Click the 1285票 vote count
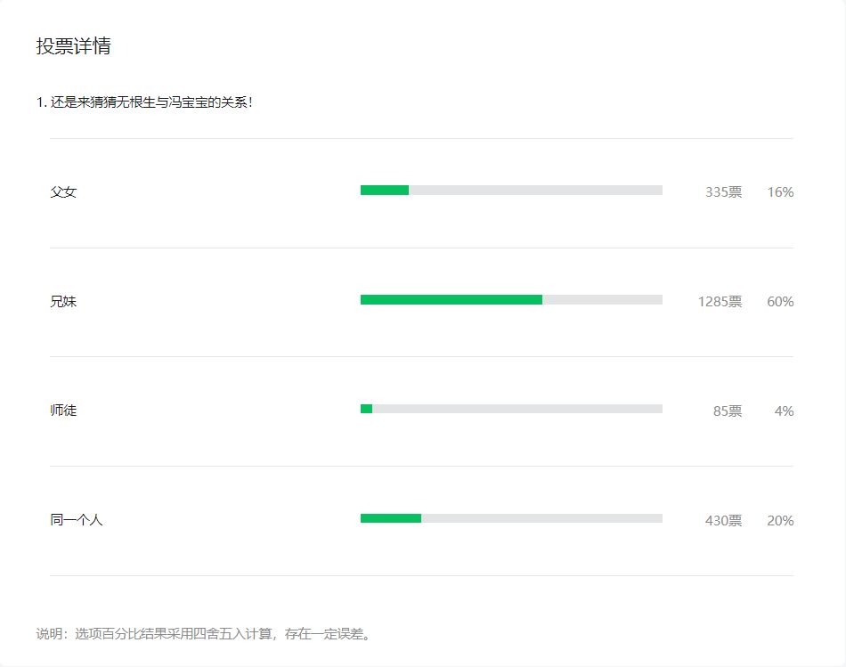This screenshot has height=667, width=846. [720, 301]
